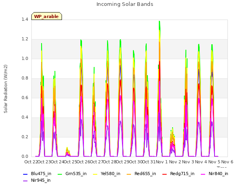
Task: Click the 0.0 y-axis tick label
Action: (25, 157)
